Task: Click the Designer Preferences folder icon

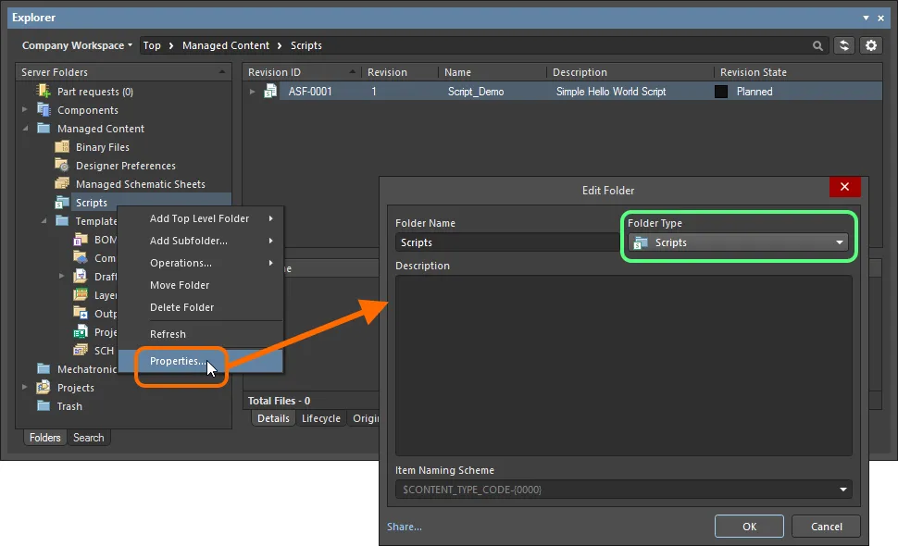Action: [x=62, y=165]
